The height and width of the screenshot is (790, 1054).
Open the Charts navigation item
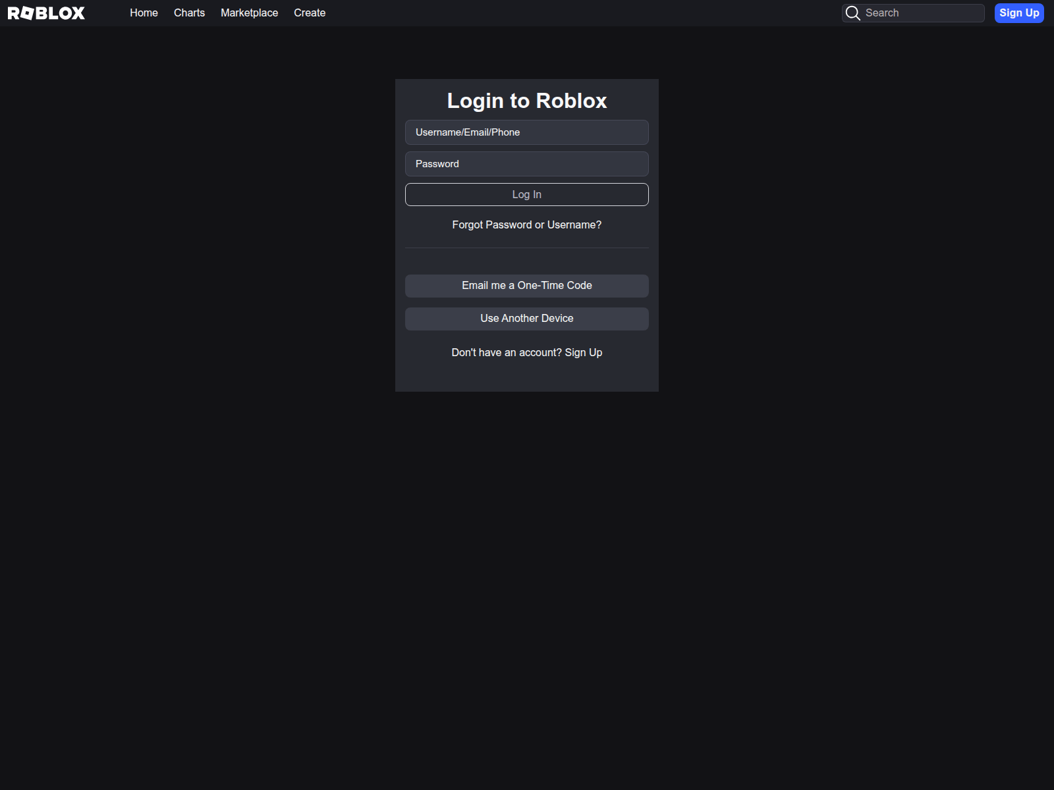[x=189, y=13]
